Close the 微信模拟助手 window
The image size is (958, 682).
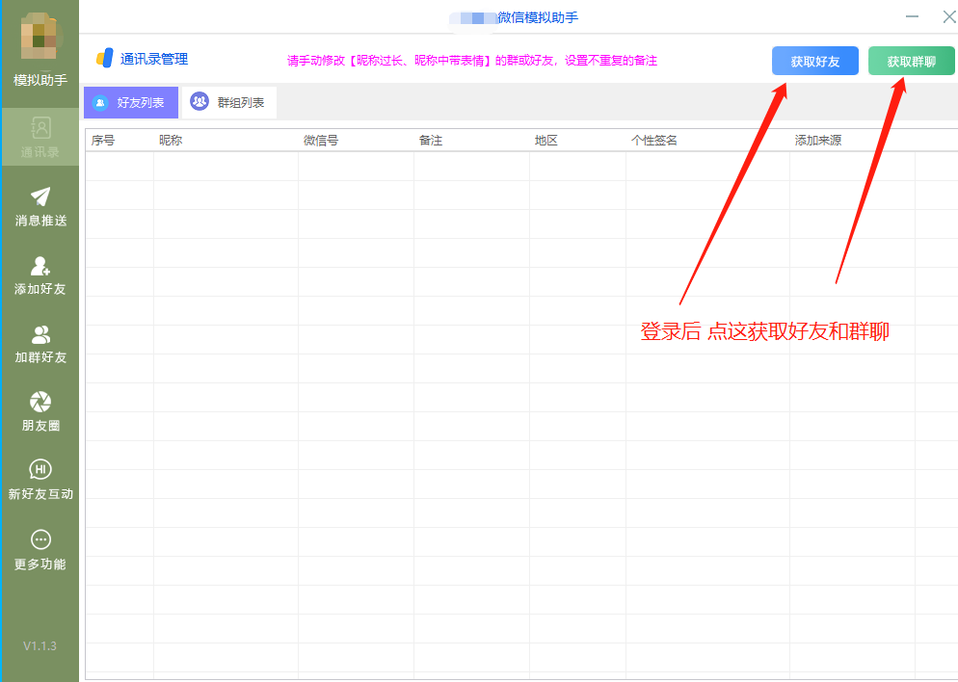tap(948, 16)
